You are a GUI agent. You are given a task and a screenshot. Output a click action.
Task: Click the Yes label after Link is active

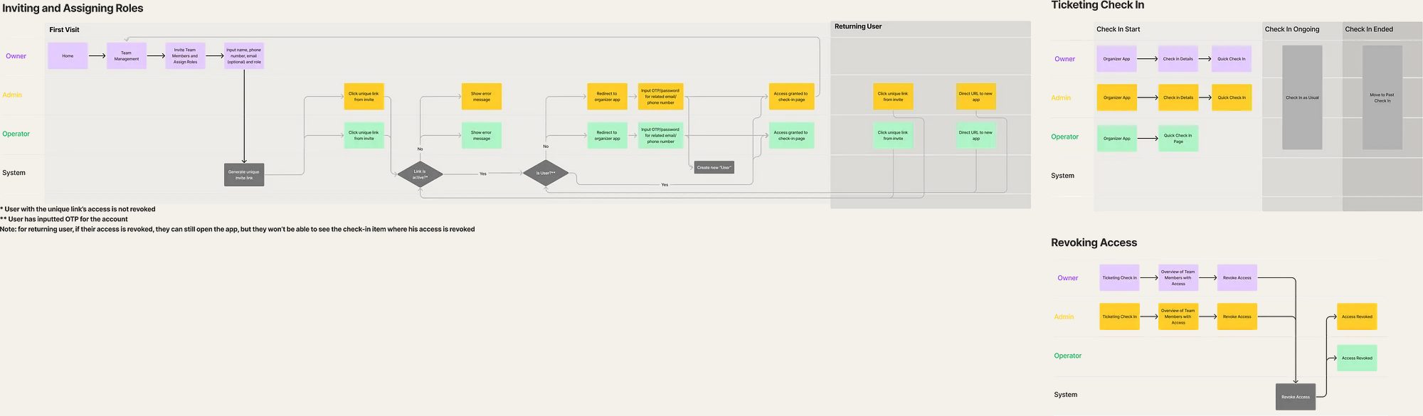(x=482, y=174)
